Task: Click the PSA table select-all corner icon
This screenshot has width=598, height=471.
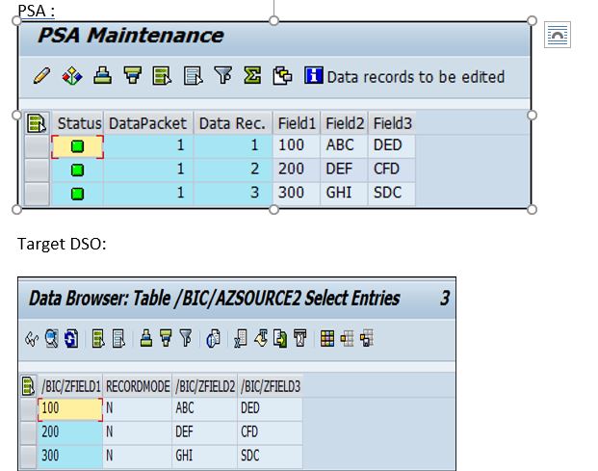Action: coord(37,123)
